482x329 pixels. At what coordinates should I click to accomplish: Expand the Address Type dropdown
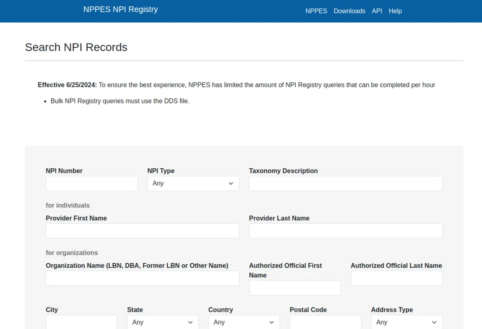click(x=407, y=322)
